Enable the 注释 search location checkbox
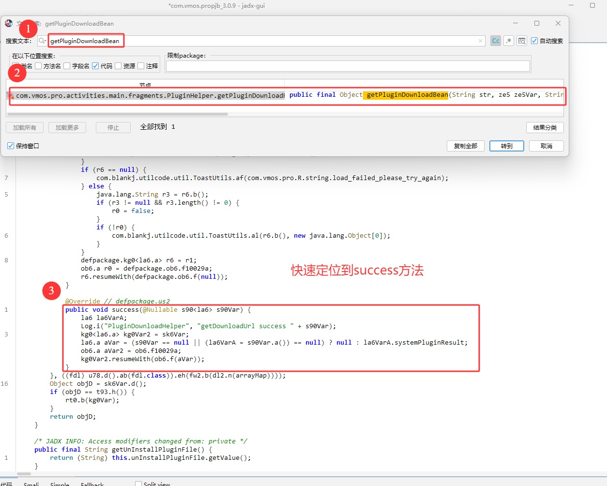Image resolution: width=607 pixels, height=486 pixels. (141, 66)
